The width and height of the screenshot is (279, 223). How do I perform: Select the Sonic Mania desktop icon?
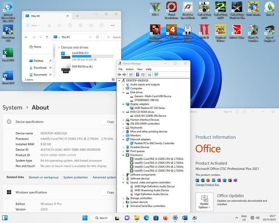coord(253,9)
